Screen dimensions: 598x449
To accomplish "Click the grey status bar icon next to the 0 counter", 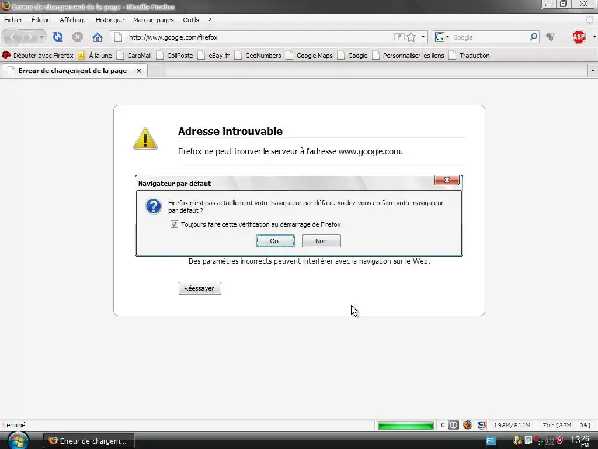I will tap(453, 425).
